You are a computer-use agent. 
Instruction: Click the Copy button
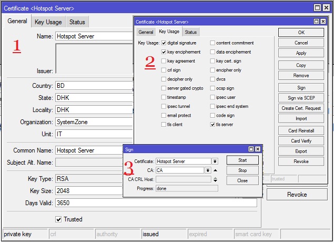[x=301, y=65]
